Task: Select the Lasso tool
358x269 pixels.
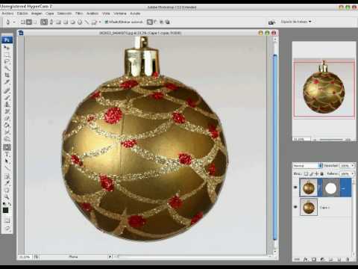Action: pyautogui.click(x=7, y=61)
